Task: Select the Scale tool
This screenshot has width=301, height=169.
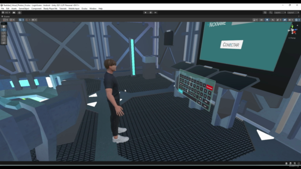Action: [x=4, y=36]
